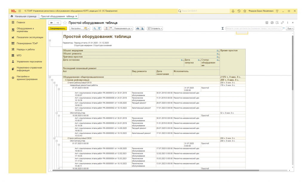Sort by Объект иерархии column icon
The height and width of the screenshot is (182, 306).
pos(218,51)
